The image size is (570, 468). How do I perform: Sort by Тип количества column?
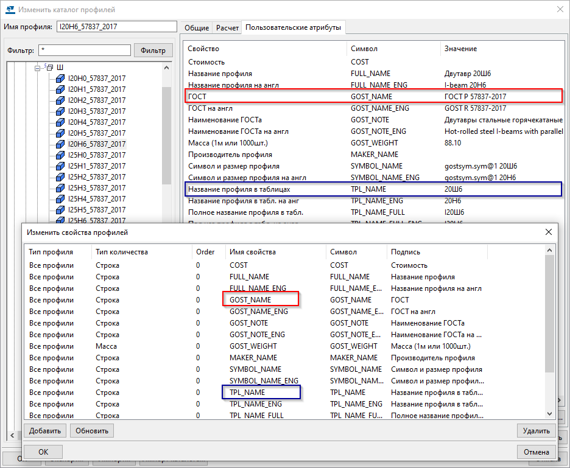coord(142,252)
